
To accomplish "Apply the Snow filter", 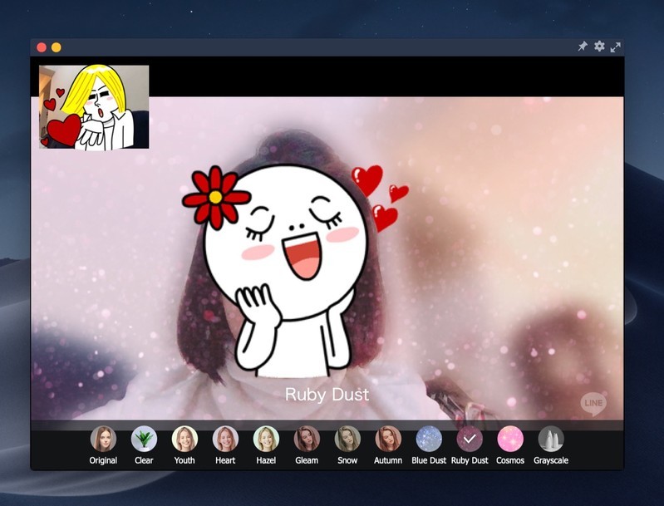I will click(347, 439).
